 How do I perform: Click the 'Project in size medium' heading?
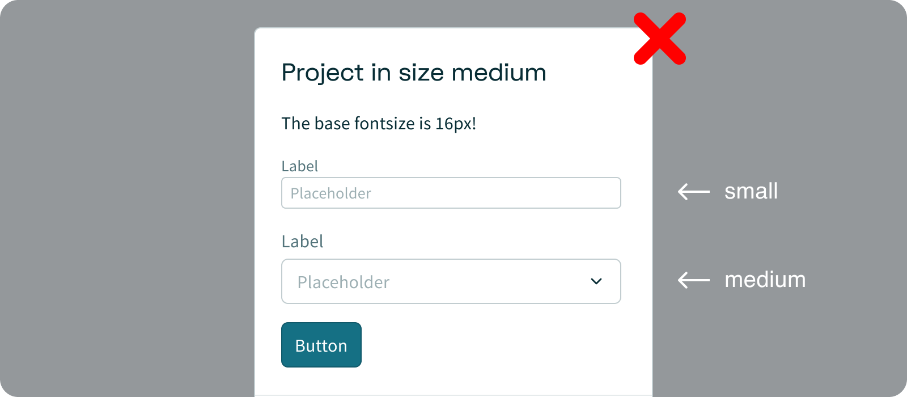coord(413,72)
